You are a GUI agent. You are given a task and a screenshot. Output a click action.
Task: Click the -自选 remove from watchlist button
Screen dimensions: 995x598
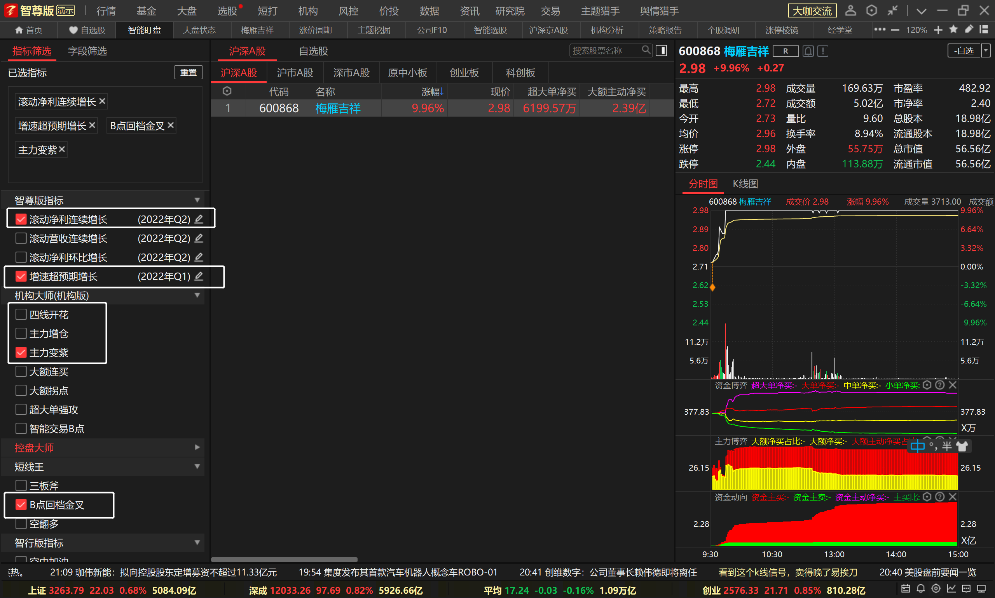964,51
